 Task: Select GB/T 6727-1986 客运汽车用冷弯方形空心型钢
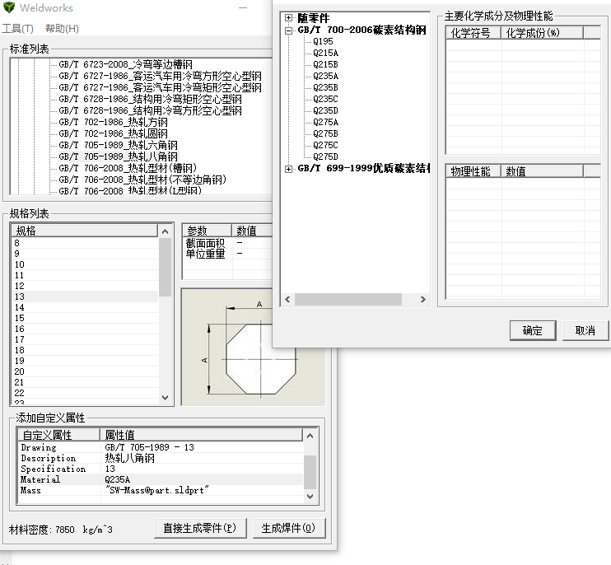tap(160, 76)
